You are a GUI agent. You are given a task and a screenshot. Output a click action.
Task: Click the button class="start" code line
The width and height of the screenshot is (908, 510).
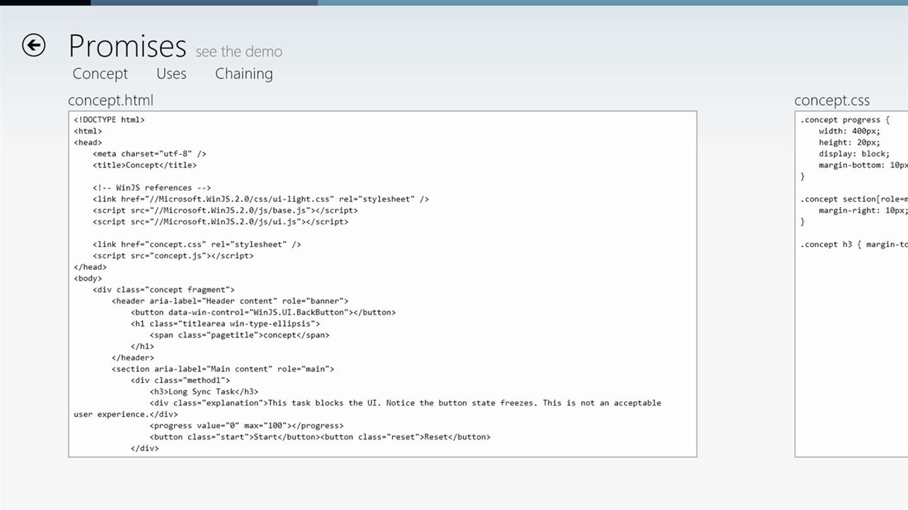click(x=320, y=437)
